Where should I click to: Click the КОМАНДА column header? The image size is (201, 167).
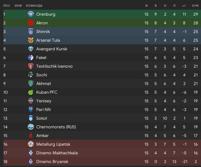(34, 6)
